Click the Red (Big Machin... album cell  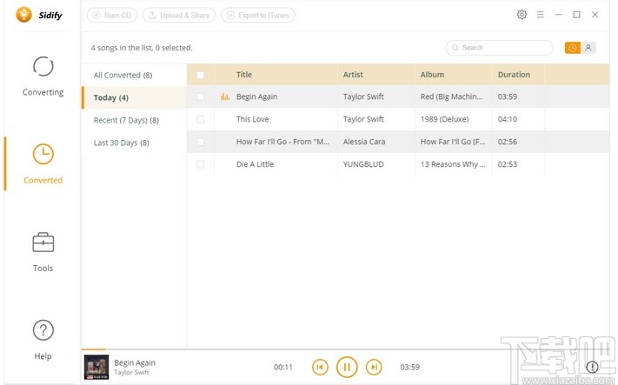pos(451,96)
